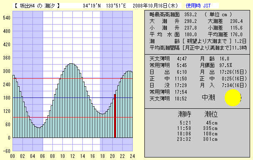Click the 23:32 301cm tide entry
The height and width of the screenshot is (160, 253).
tap(197, 139)
